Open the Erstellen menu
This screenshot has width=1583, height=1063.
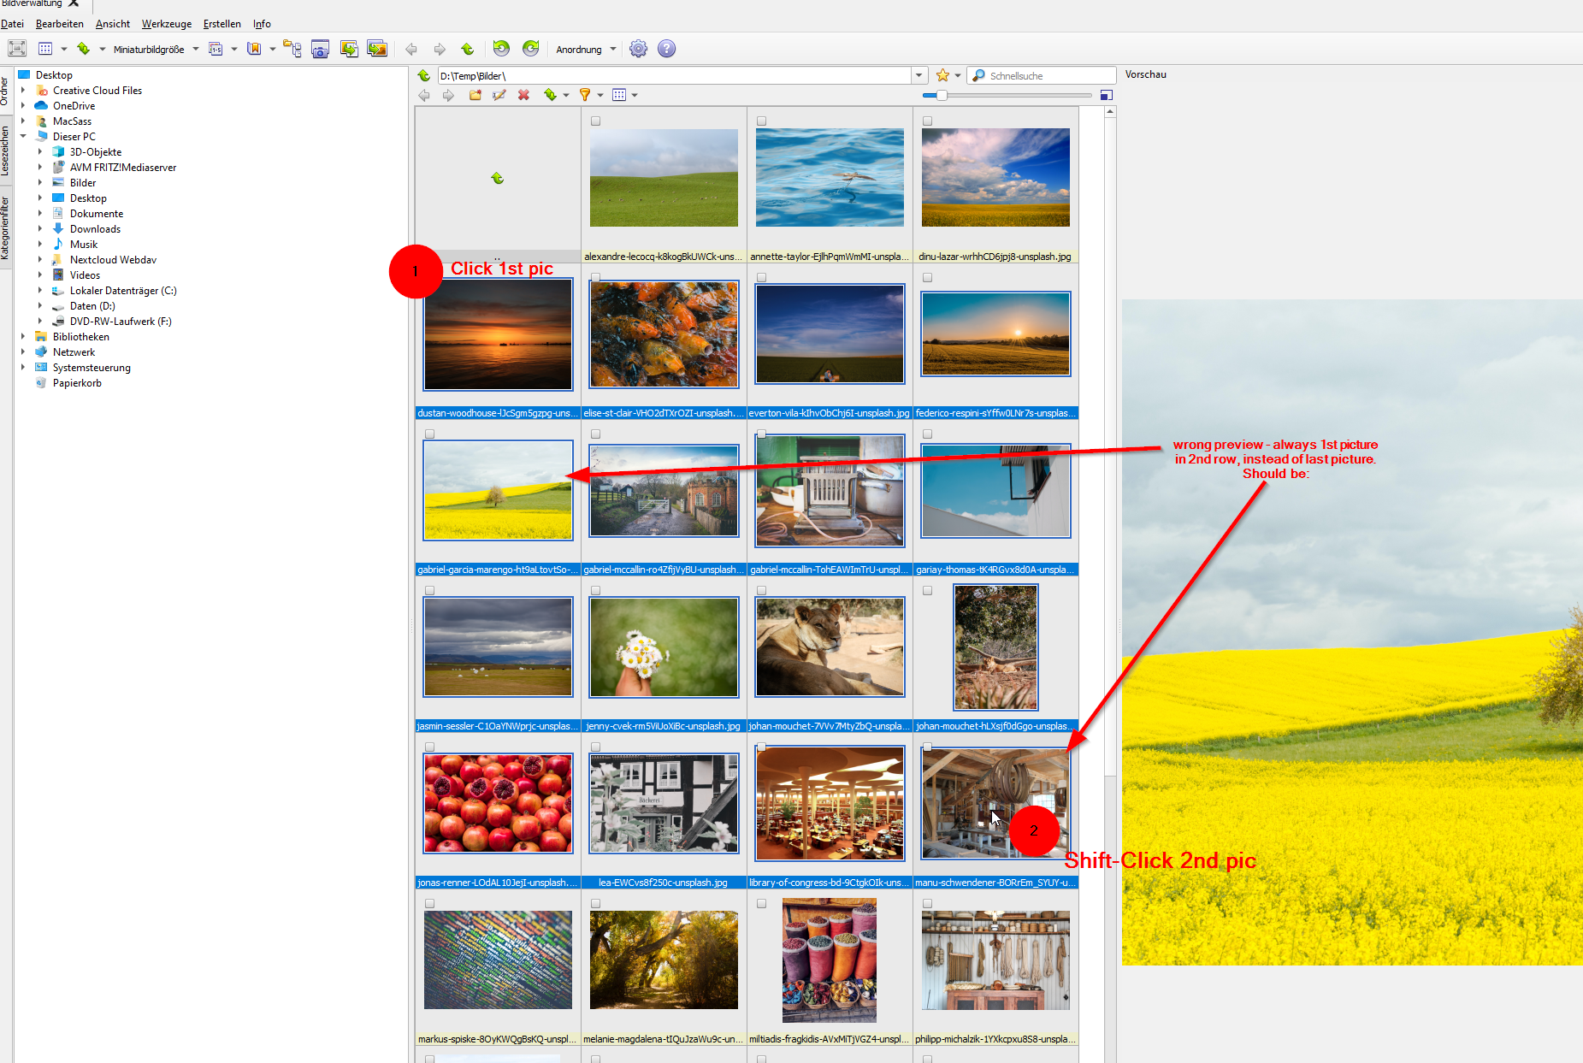click(x=222, y=24)
